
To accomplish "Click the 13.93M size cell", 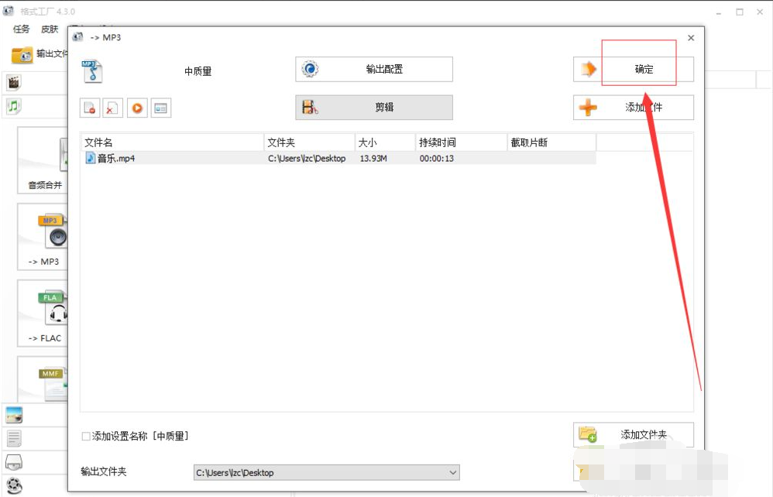I will pyautogui.click(x=373, y=158).
